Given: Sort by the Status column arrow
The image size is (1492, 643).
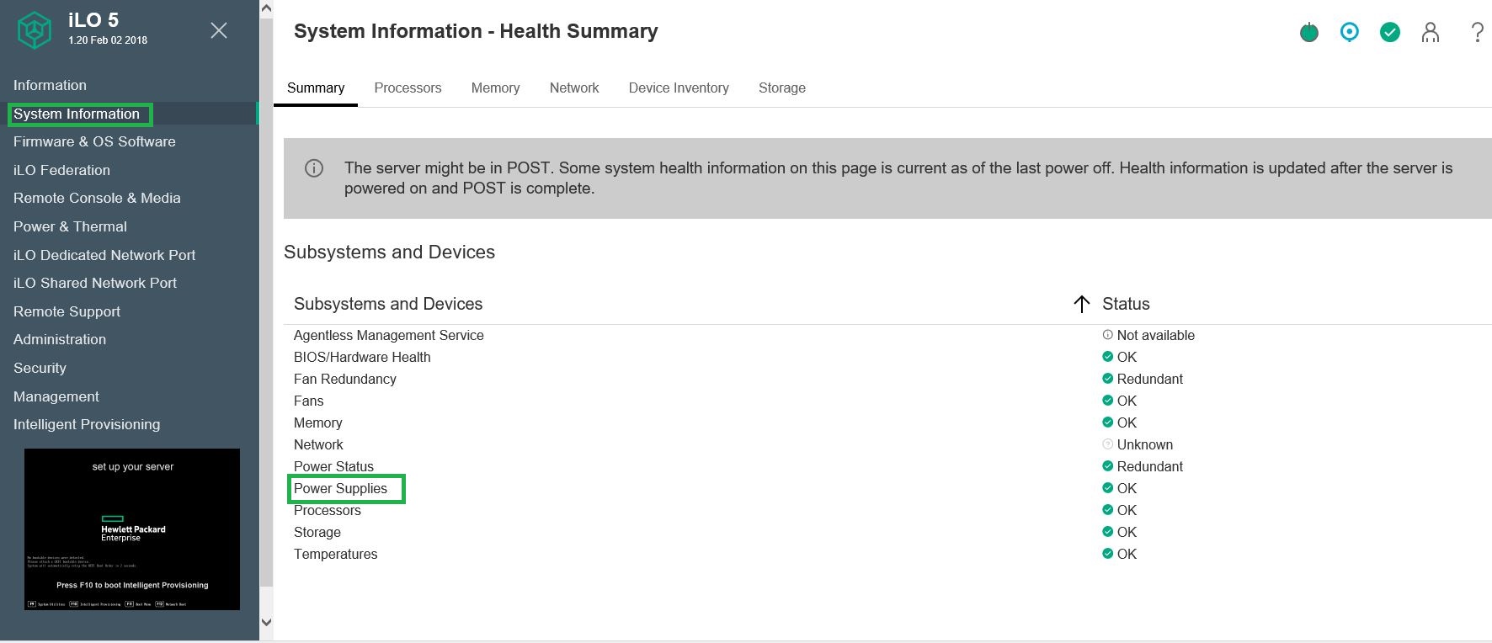Looking at the screenshot, I should tap(1082, 304).
